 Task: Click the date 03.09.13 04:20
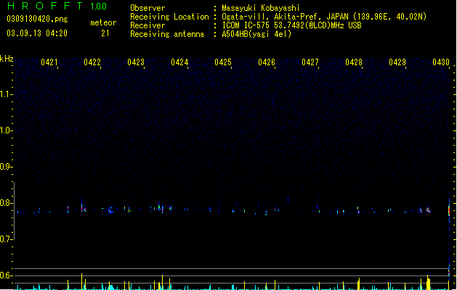tap(37, 33)
